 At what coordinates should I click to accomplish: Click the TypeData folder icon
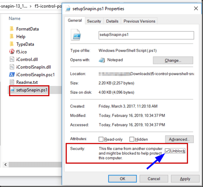[x=12, y=44]
